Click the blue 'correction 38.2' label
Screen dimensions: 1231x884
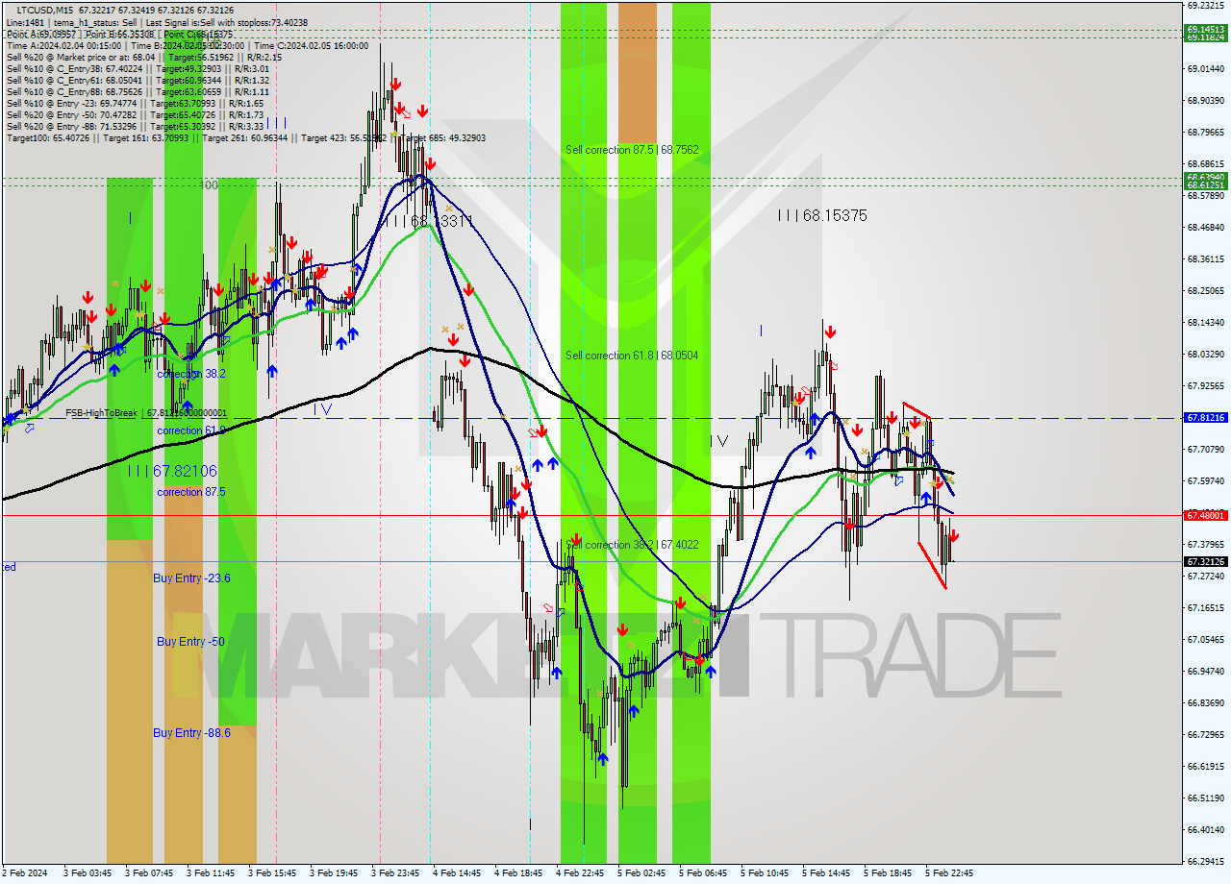pos(191,374)
